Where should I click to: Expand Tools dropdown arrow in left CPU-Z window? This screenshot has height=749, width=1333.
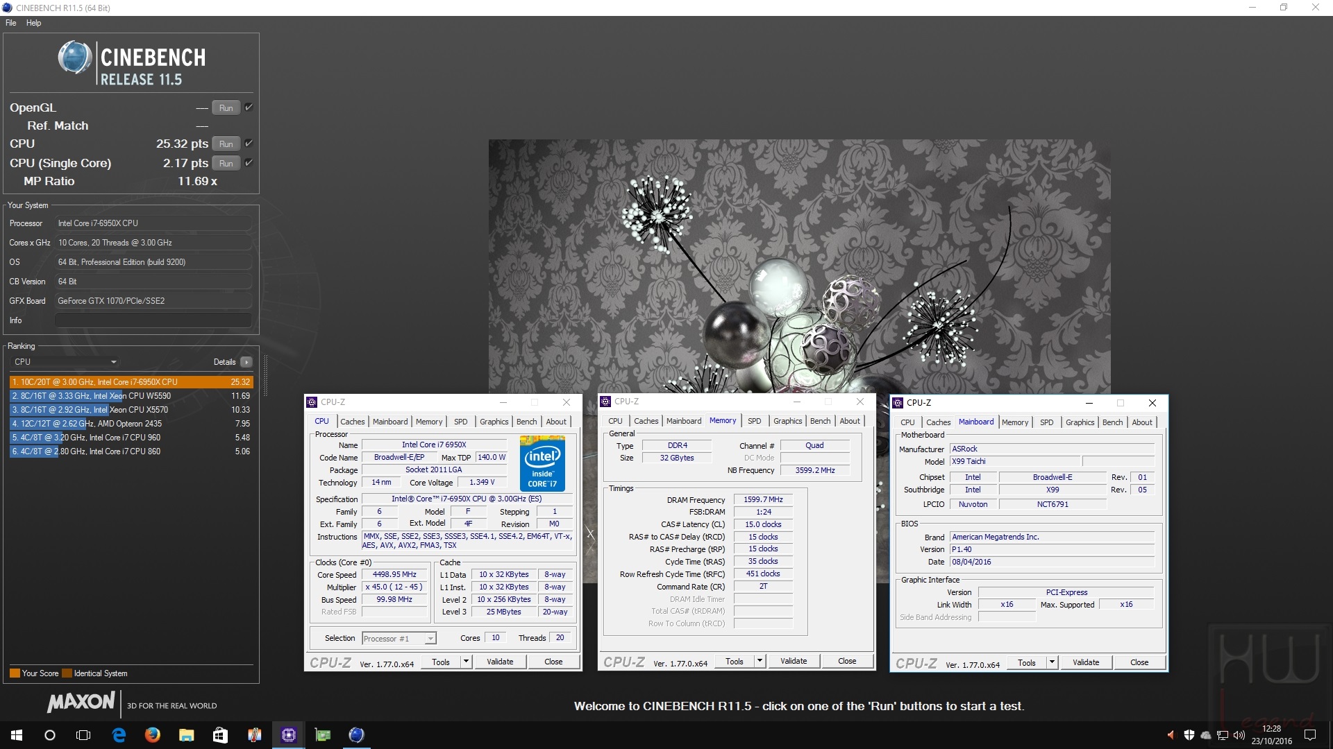click(467, 662)
